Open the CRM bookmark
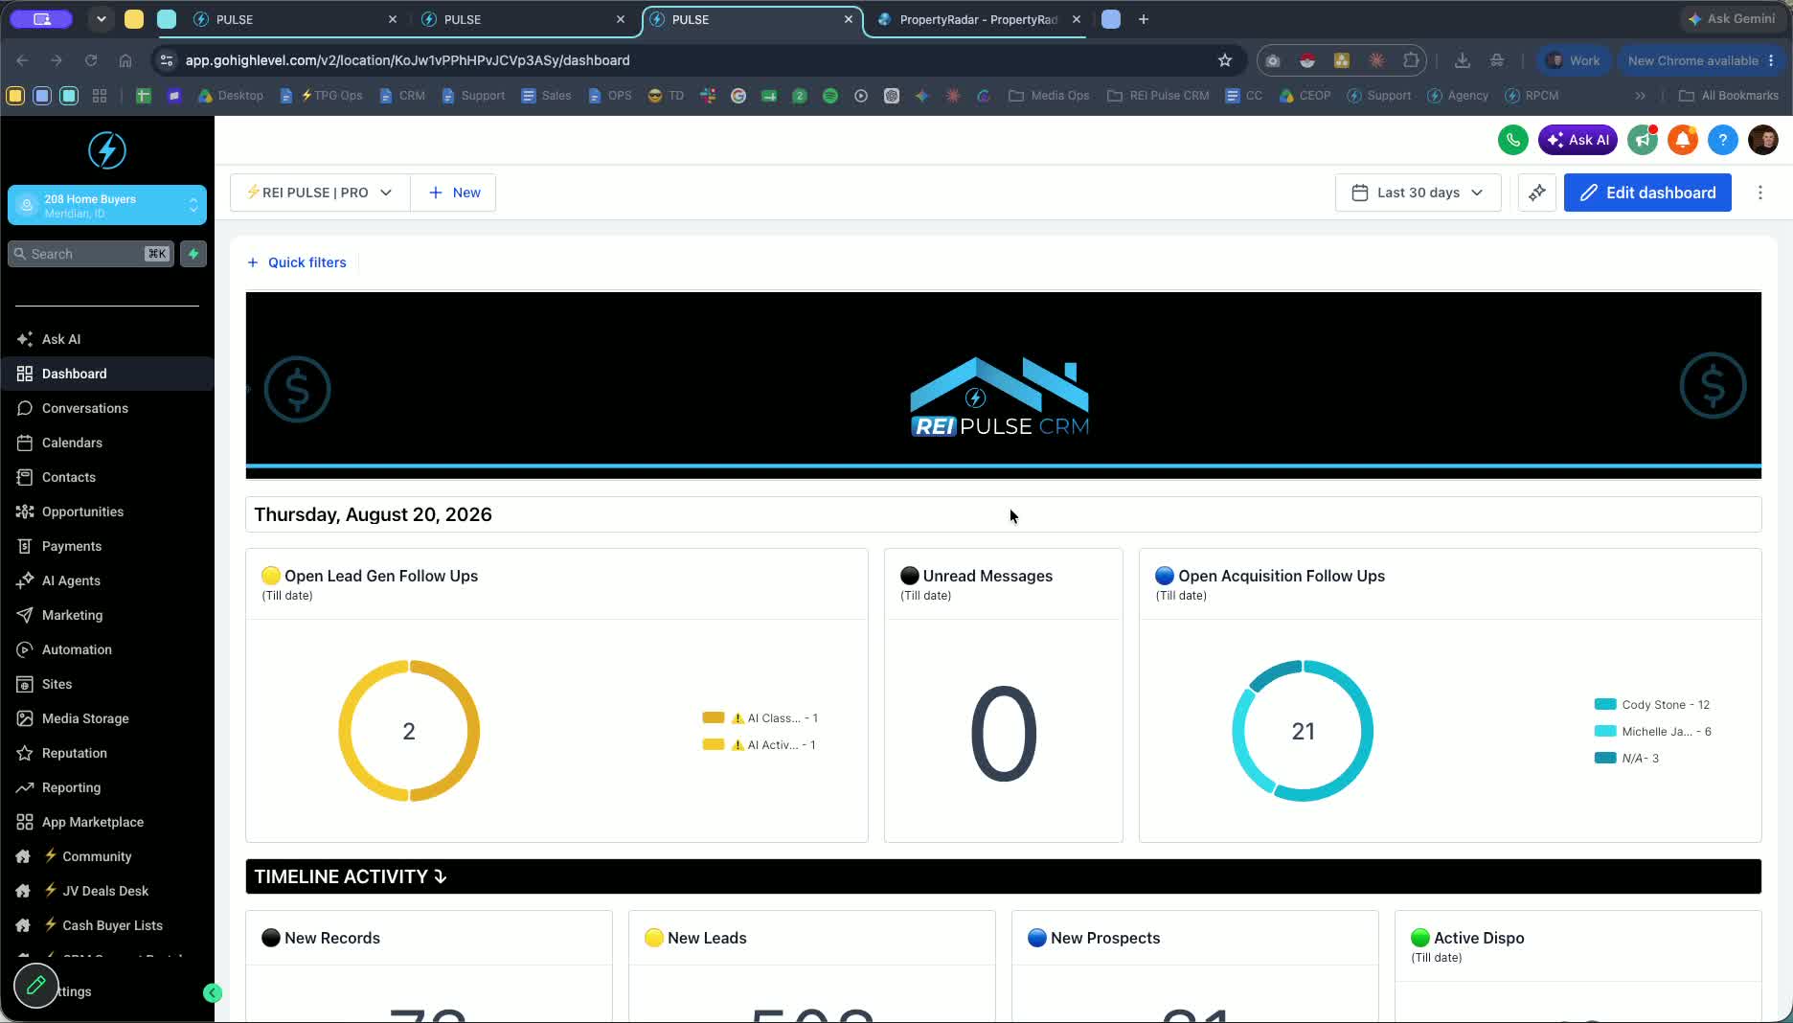The height and width of the screenshot is (1023, 1793). coord(402,96)
